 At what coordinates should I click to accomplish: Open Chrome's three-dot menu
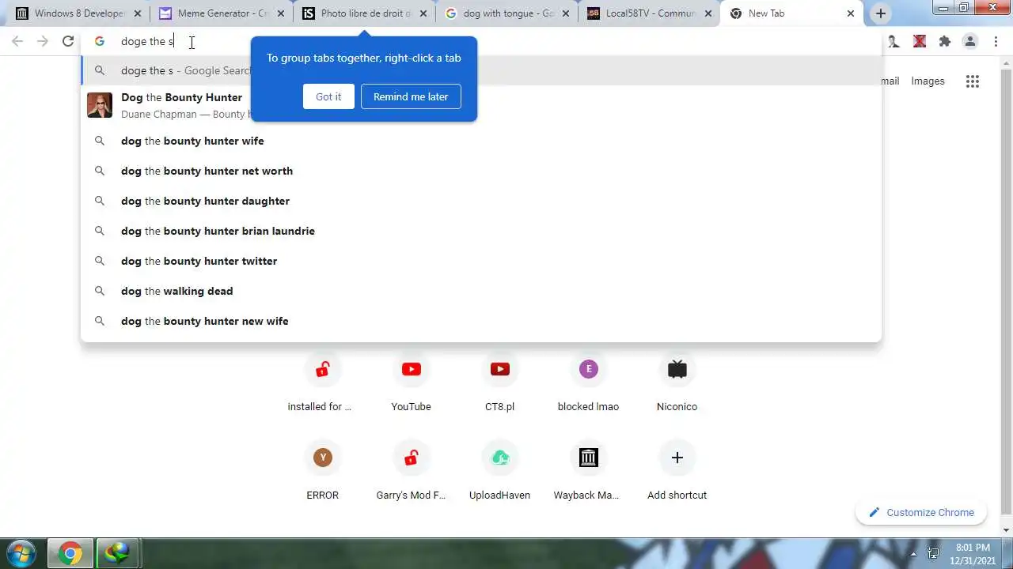click(996, 42)
